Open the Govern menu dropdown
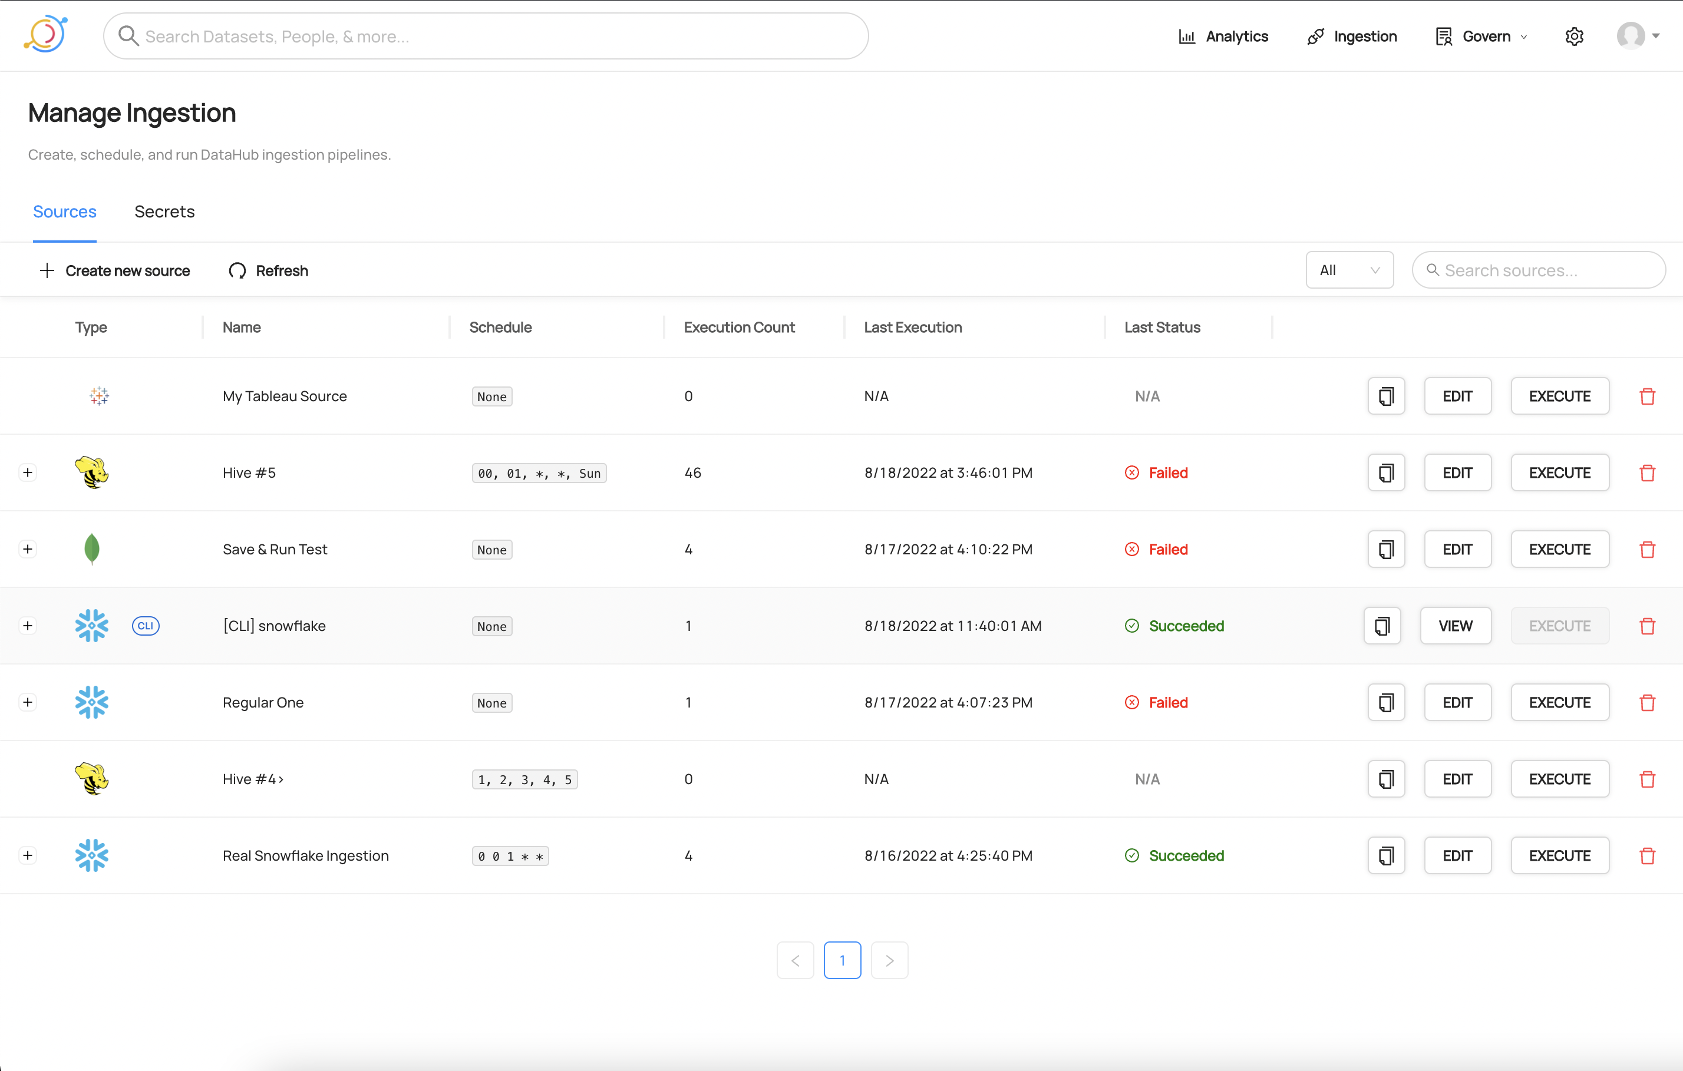The image size is (1683, 1071). 1480,37
